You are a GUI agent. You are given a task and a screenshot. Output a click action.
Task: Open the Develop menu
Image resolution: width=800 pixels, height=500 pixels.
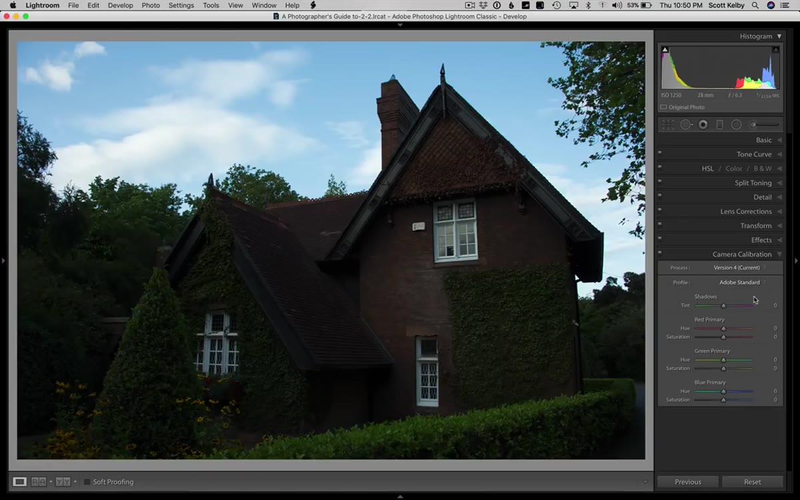[x=120, y=5]
